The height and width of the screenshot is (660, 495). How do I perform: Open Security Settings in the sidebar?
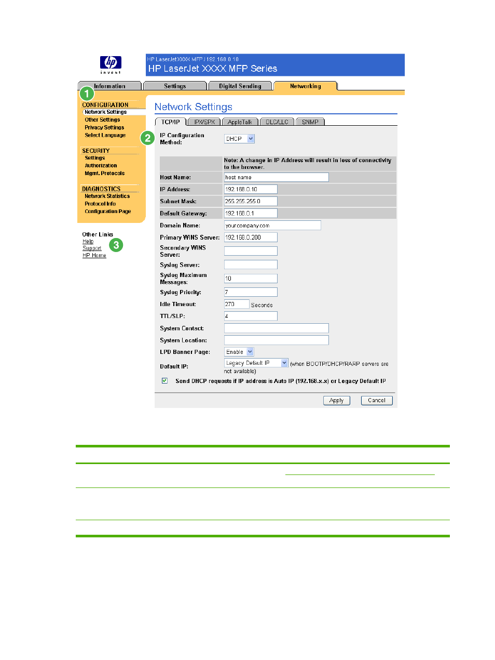[95, 158]
